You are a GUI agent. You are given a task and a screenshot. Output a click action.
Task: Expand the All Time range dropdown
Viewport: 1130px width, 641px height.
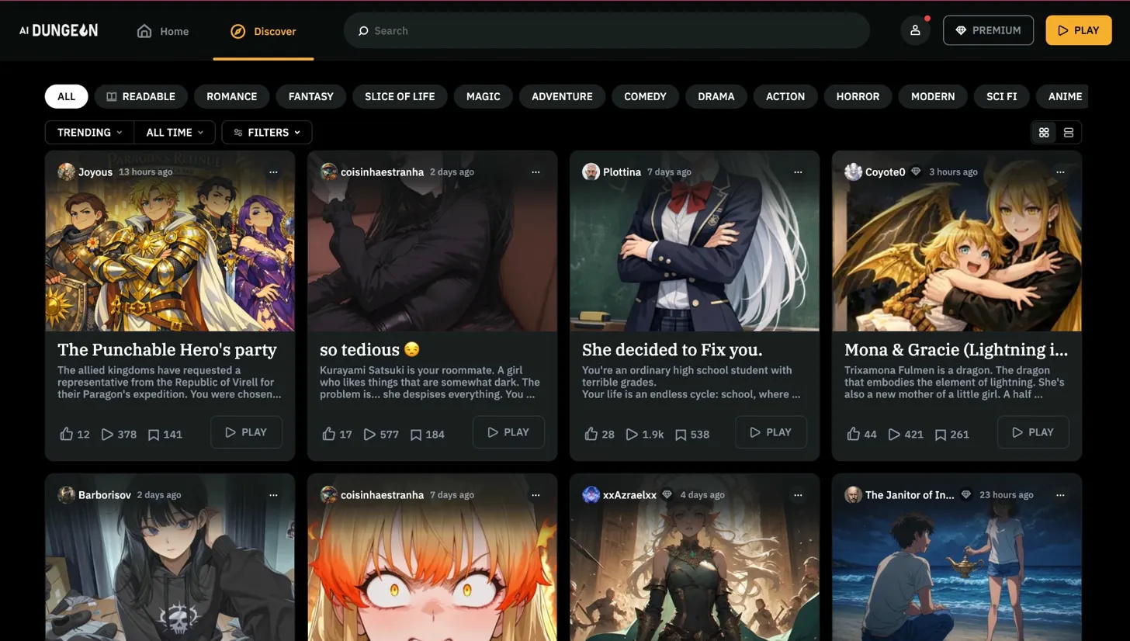(175, 133)
